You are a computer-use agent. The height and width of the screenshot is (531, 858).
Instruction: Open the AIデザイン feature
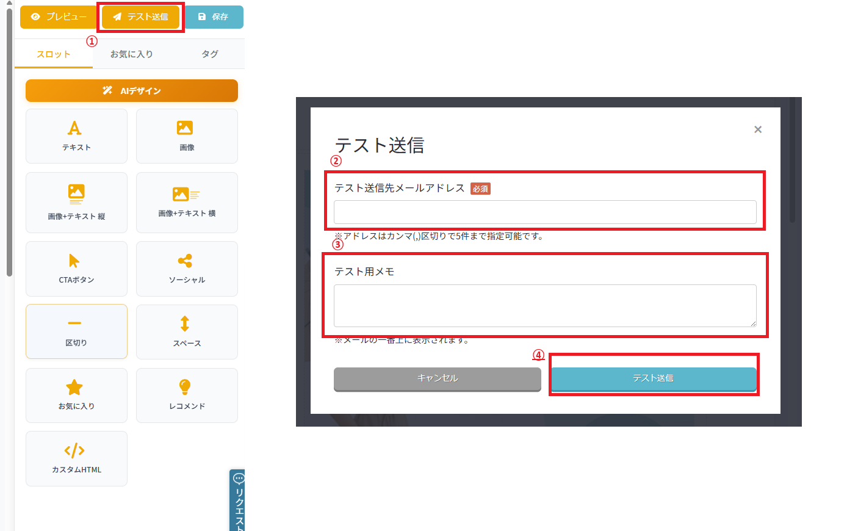(131, 90)
